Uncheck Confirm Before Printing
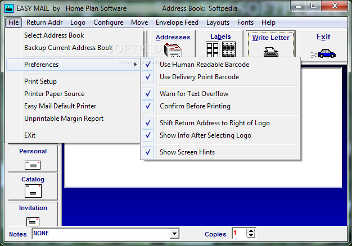The image size is (352, 246). (x=220, y=106)
